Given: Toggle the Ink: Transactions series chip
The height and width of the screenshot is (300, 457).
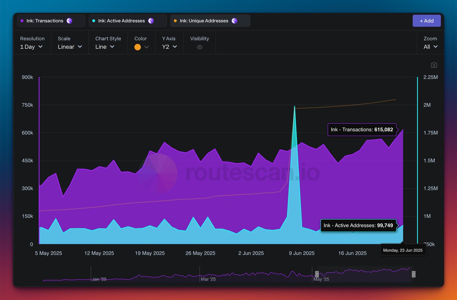Looking at the screenshot, I should [51, 21].
